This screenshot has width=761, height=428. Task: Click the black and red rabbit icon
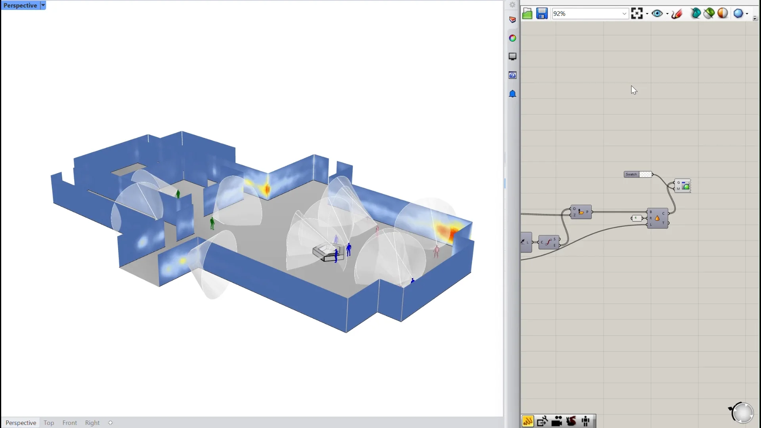571,421
